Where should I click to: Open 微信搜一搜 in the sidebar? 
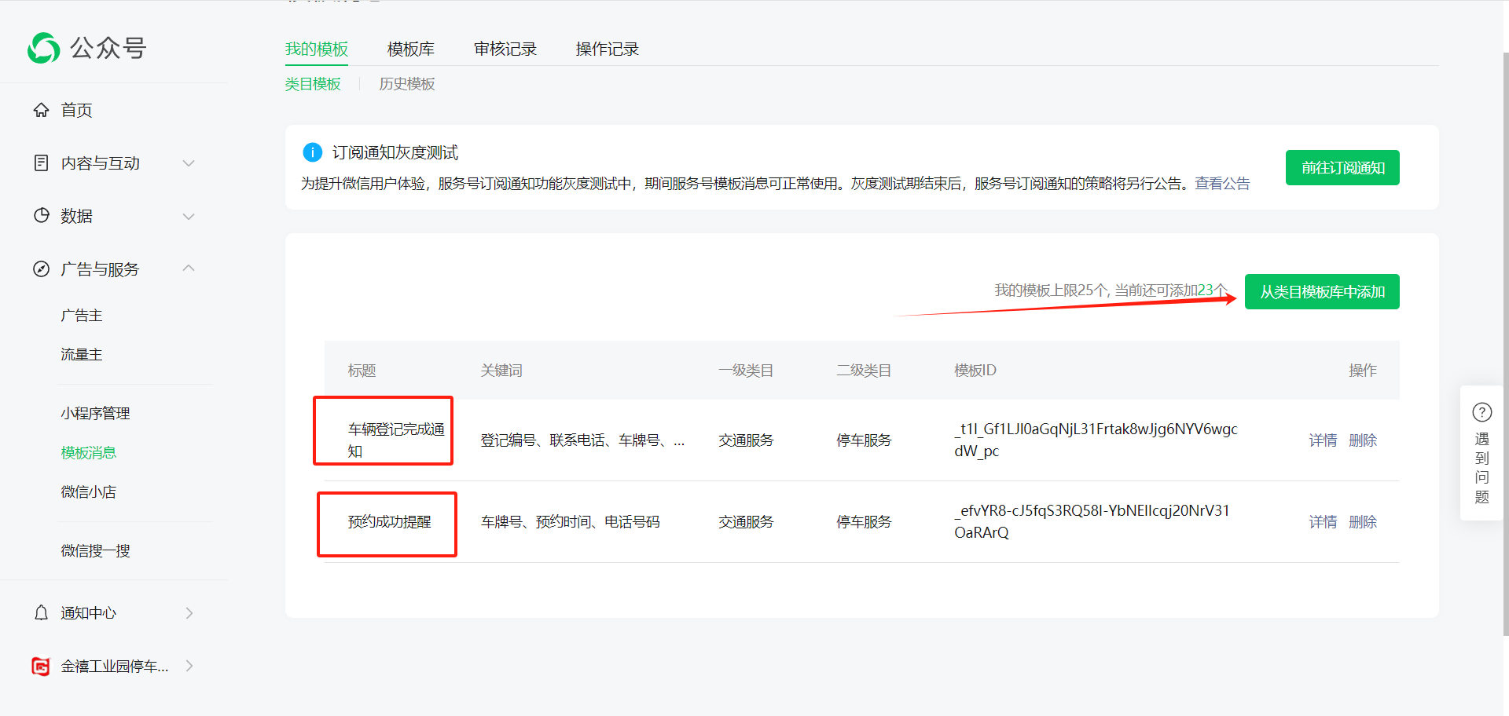click(x=95, y=551)
